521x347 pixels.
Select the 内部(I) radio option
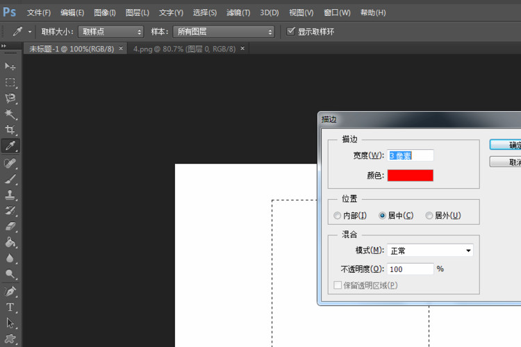tap(337, 216)
